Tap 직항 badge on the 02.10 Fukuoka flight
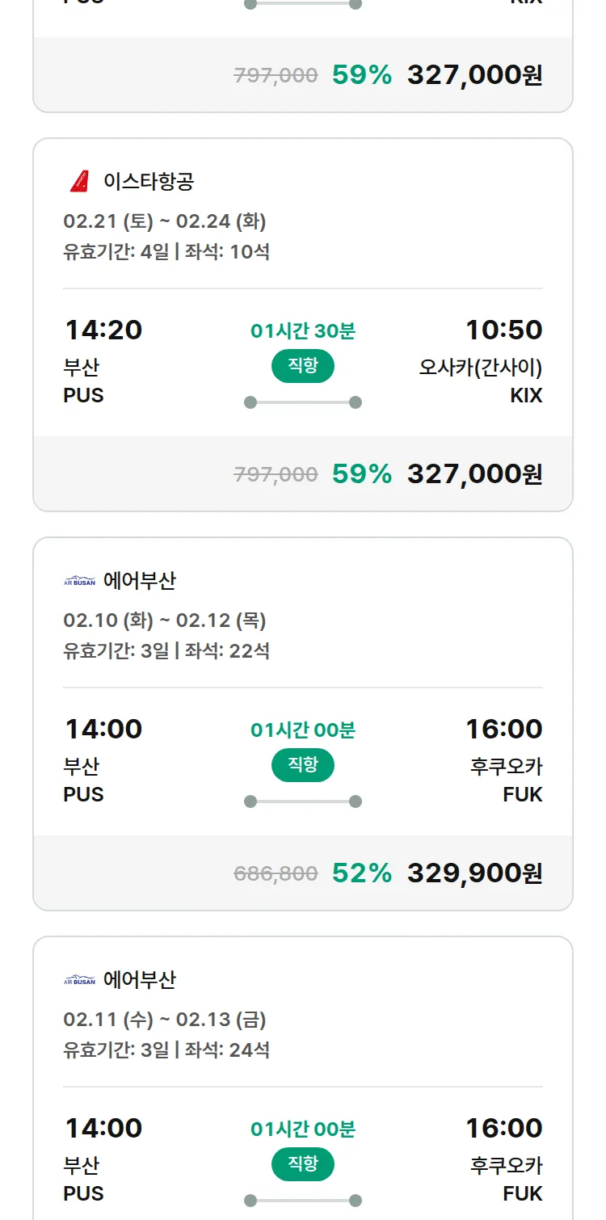This screenshot has width=606, height=1220. [x=303, y=765]
